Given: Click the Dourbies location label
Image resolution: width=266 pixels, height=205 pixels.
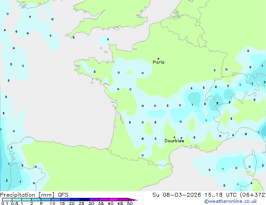Looking at the screenshot, I should coord(174,141).
